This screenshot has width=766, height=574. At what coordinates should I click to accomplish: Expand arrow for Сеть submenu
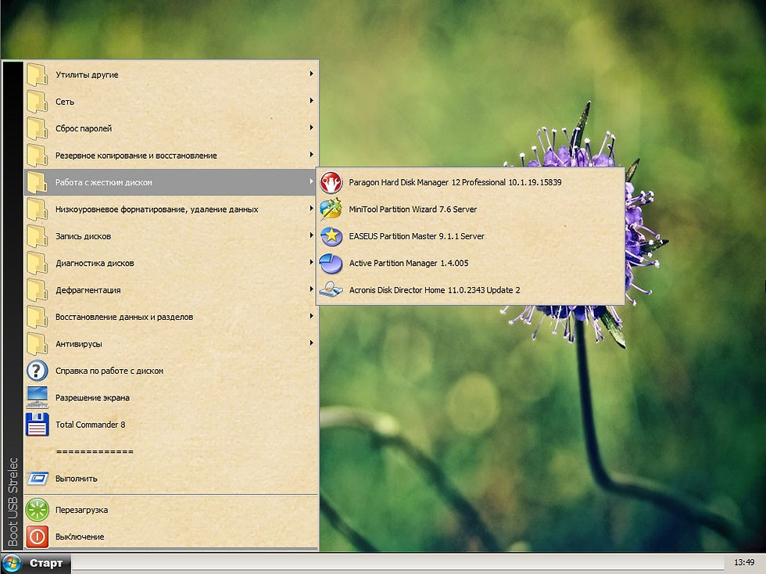click(x=311, y=101)
